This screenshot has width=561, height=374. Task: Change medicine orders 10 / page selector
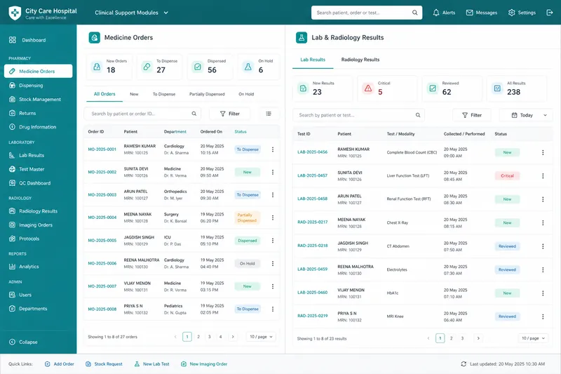pyautogui.click(x=261, y=337)
